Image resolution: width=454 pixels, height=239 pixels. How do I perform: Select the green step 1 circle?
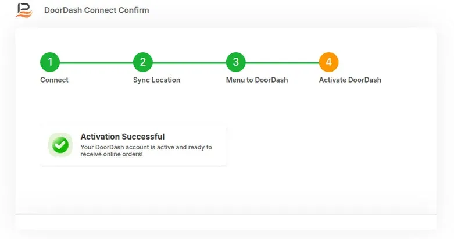click(50, 62)
